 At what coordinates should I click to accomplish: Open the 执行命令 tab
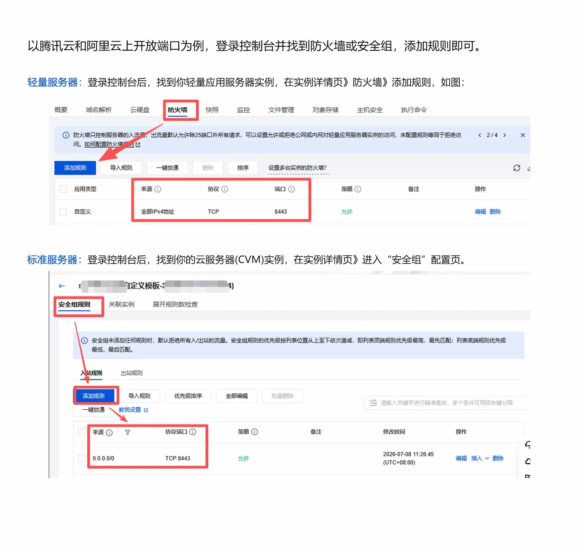tap(414, 110)
